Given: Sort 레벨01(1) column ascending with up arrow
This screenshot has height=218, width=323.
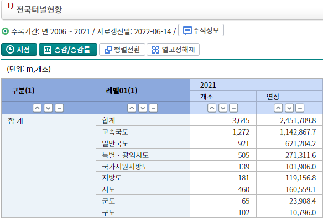Looking at the screenshot, I should (x=132, y=108).
